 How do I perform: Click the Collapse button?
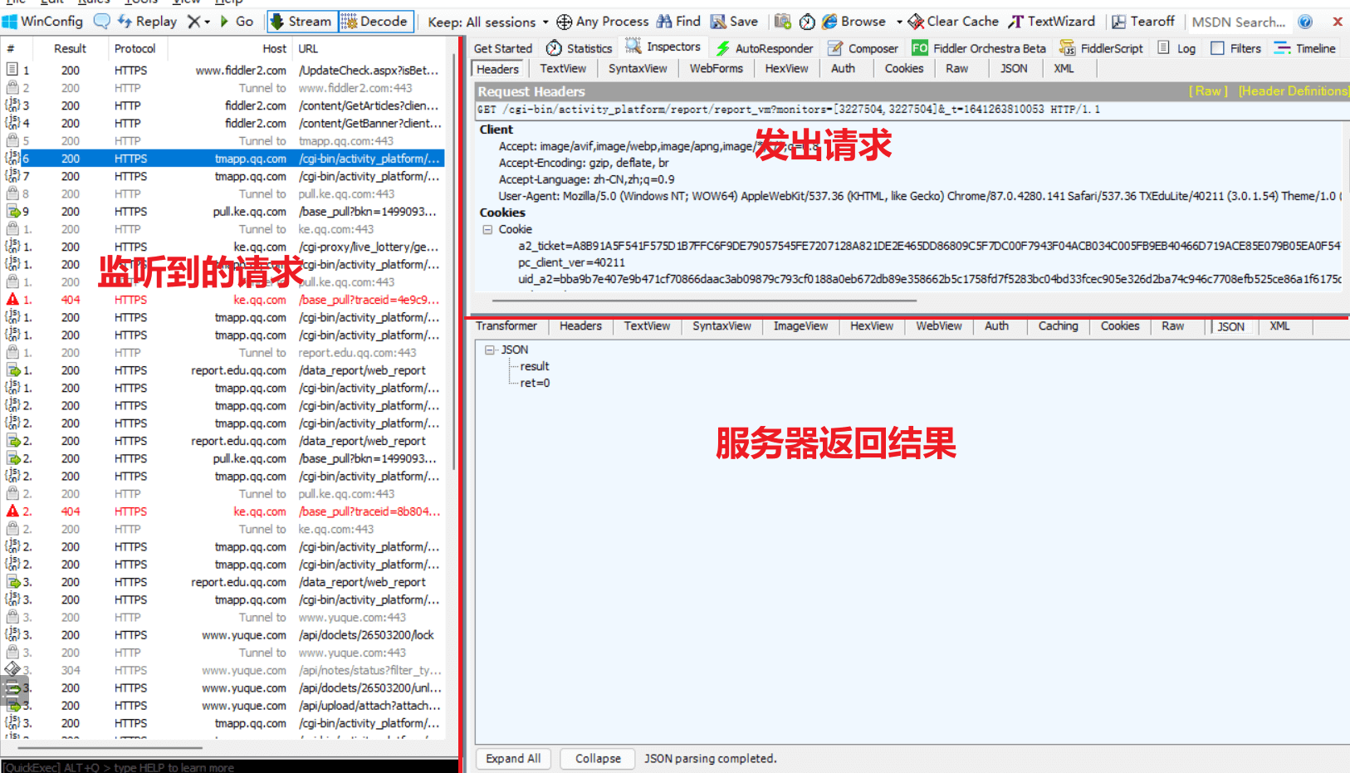click(598, 759)
